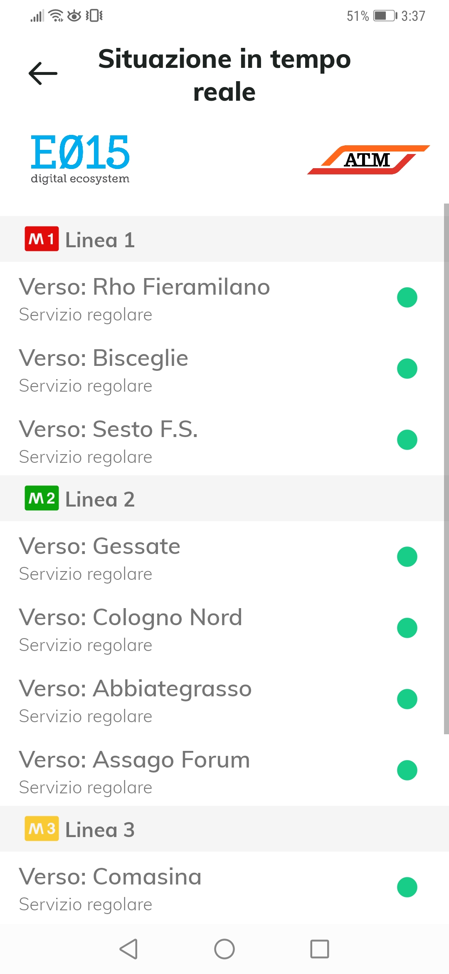Open the Linea 2 section header
This screenshot has height=974, width=449.
tap(224, 499)
